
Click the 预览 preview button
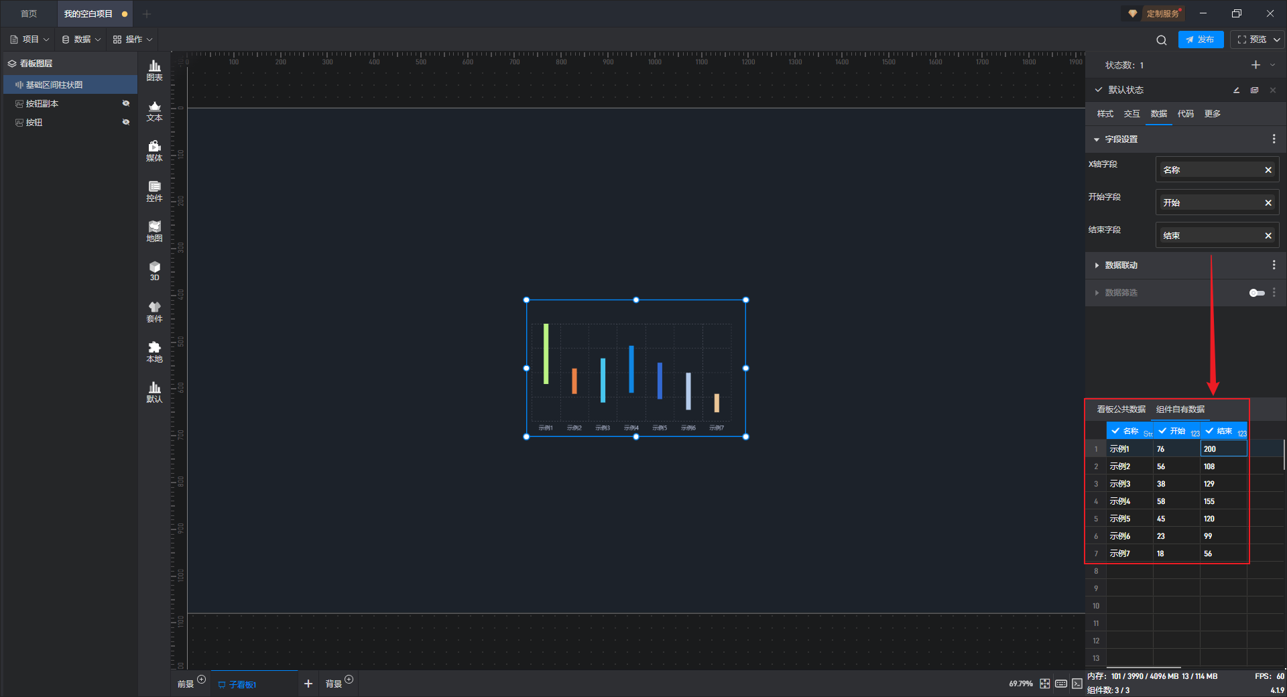[x=1251, y=40]
